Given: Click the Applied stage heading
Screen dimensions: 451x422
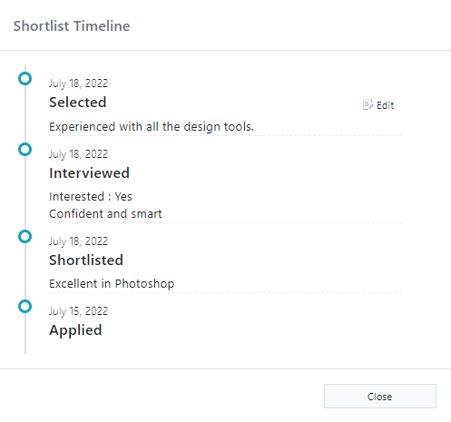Looking at the screenshot, I should (x=75, y=330).
